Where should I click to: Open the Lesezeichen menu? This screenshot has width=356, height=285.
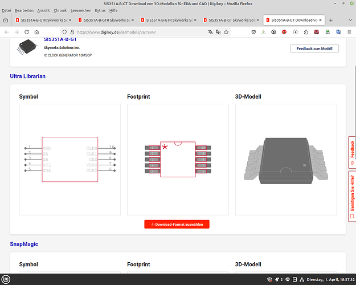[x=81, y=10]
